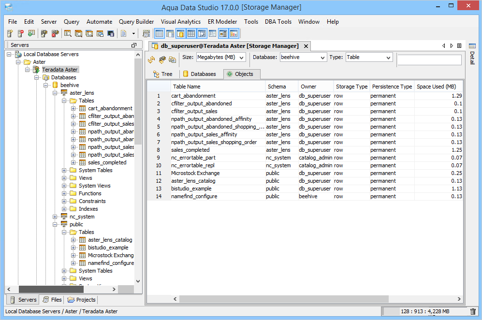Click the Local Database Servers root icon

click(18, 55)
